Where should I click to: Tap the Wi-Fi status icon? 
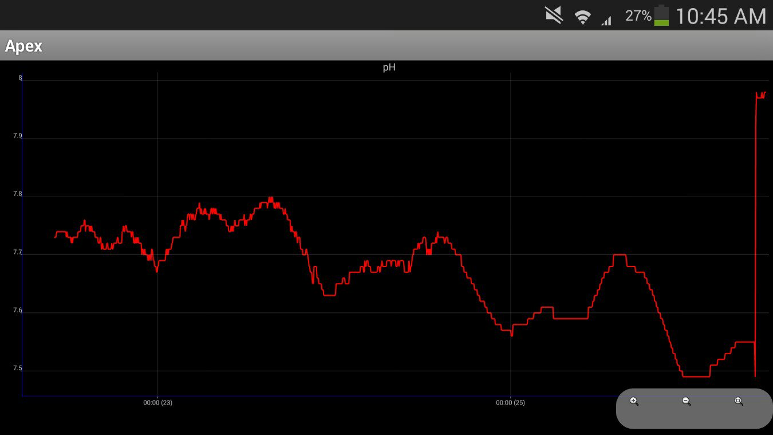click(x=583, y=17)
